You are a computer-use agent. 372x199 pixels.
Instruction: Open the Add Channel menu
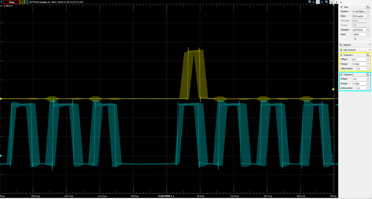click(x=354, y=50)
